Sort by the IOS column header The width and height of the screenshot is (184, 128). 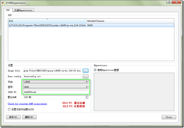click(47, 21)
